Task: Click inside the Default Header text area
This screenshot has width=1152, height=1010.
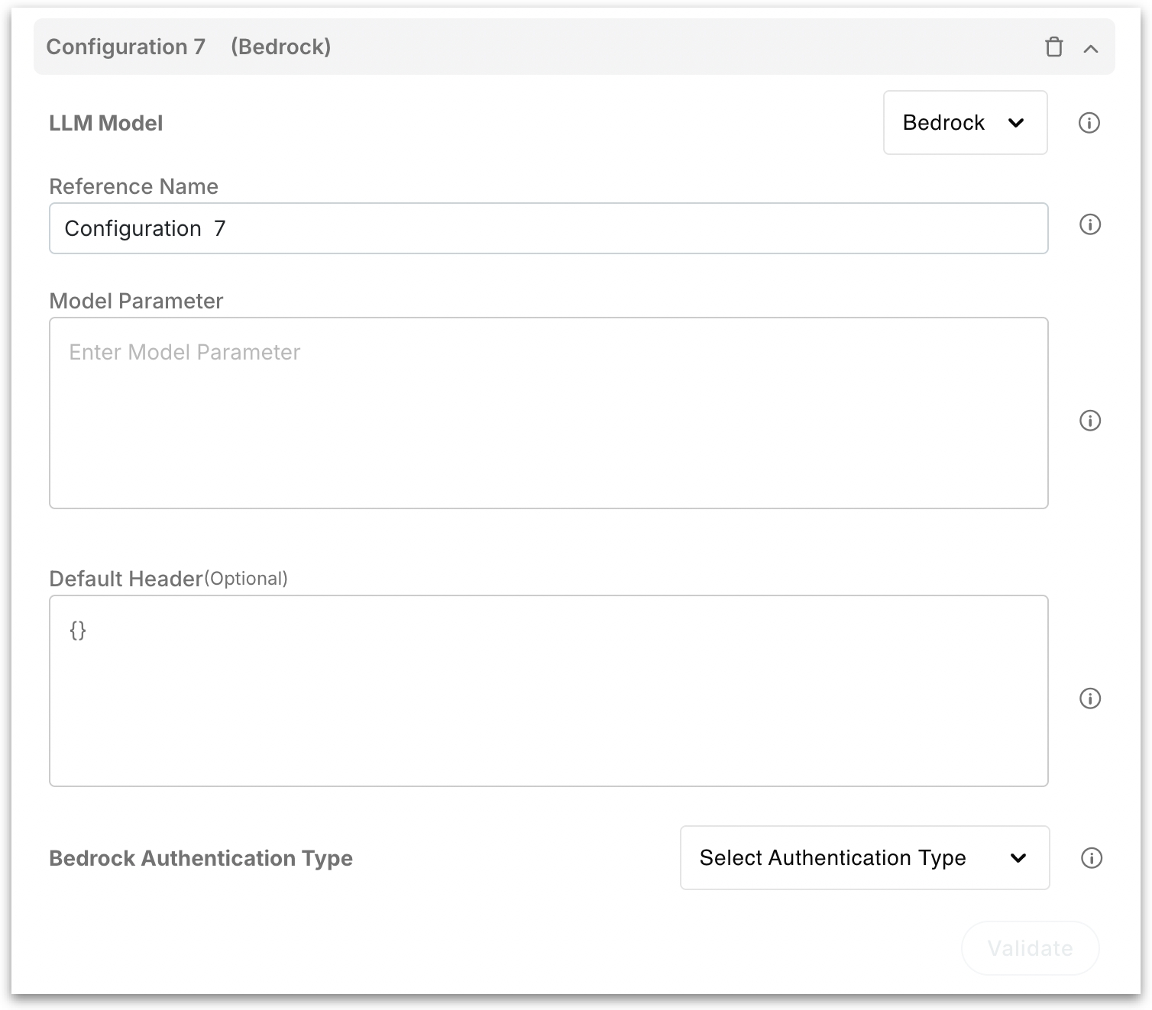Action: pyautogui.click(x=548, y=691)
